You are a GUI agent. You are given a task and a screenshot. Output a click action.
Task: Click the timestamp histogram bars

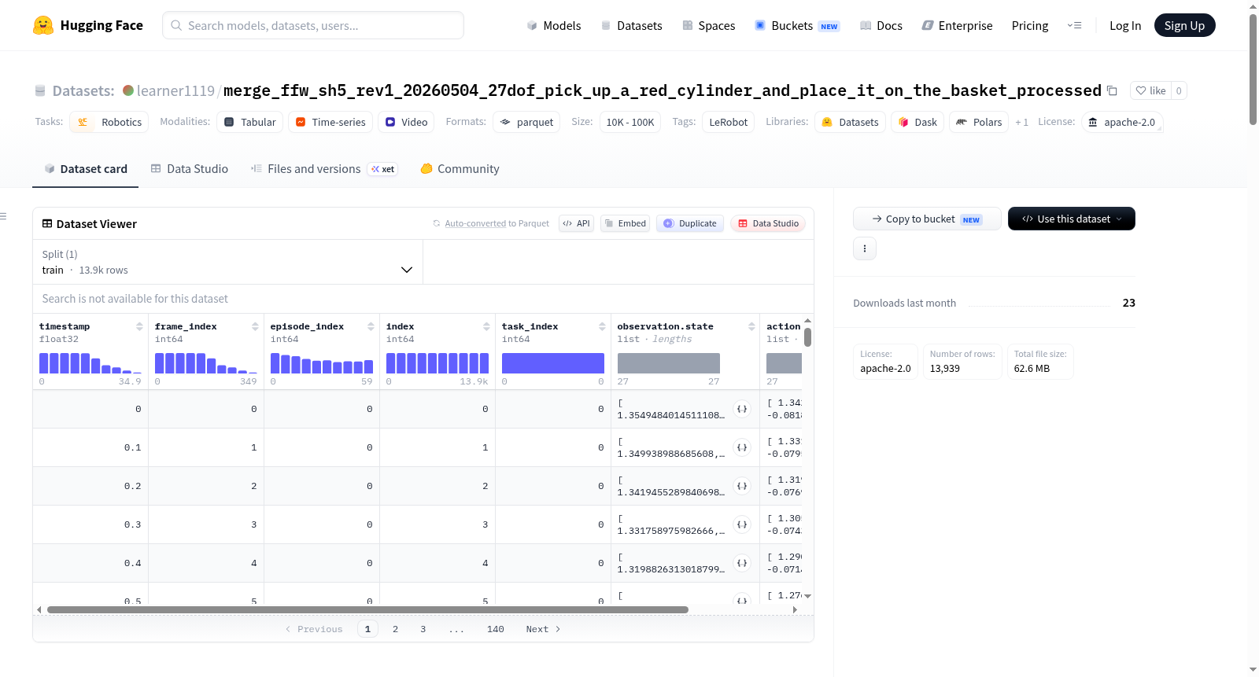coord(90,363)
